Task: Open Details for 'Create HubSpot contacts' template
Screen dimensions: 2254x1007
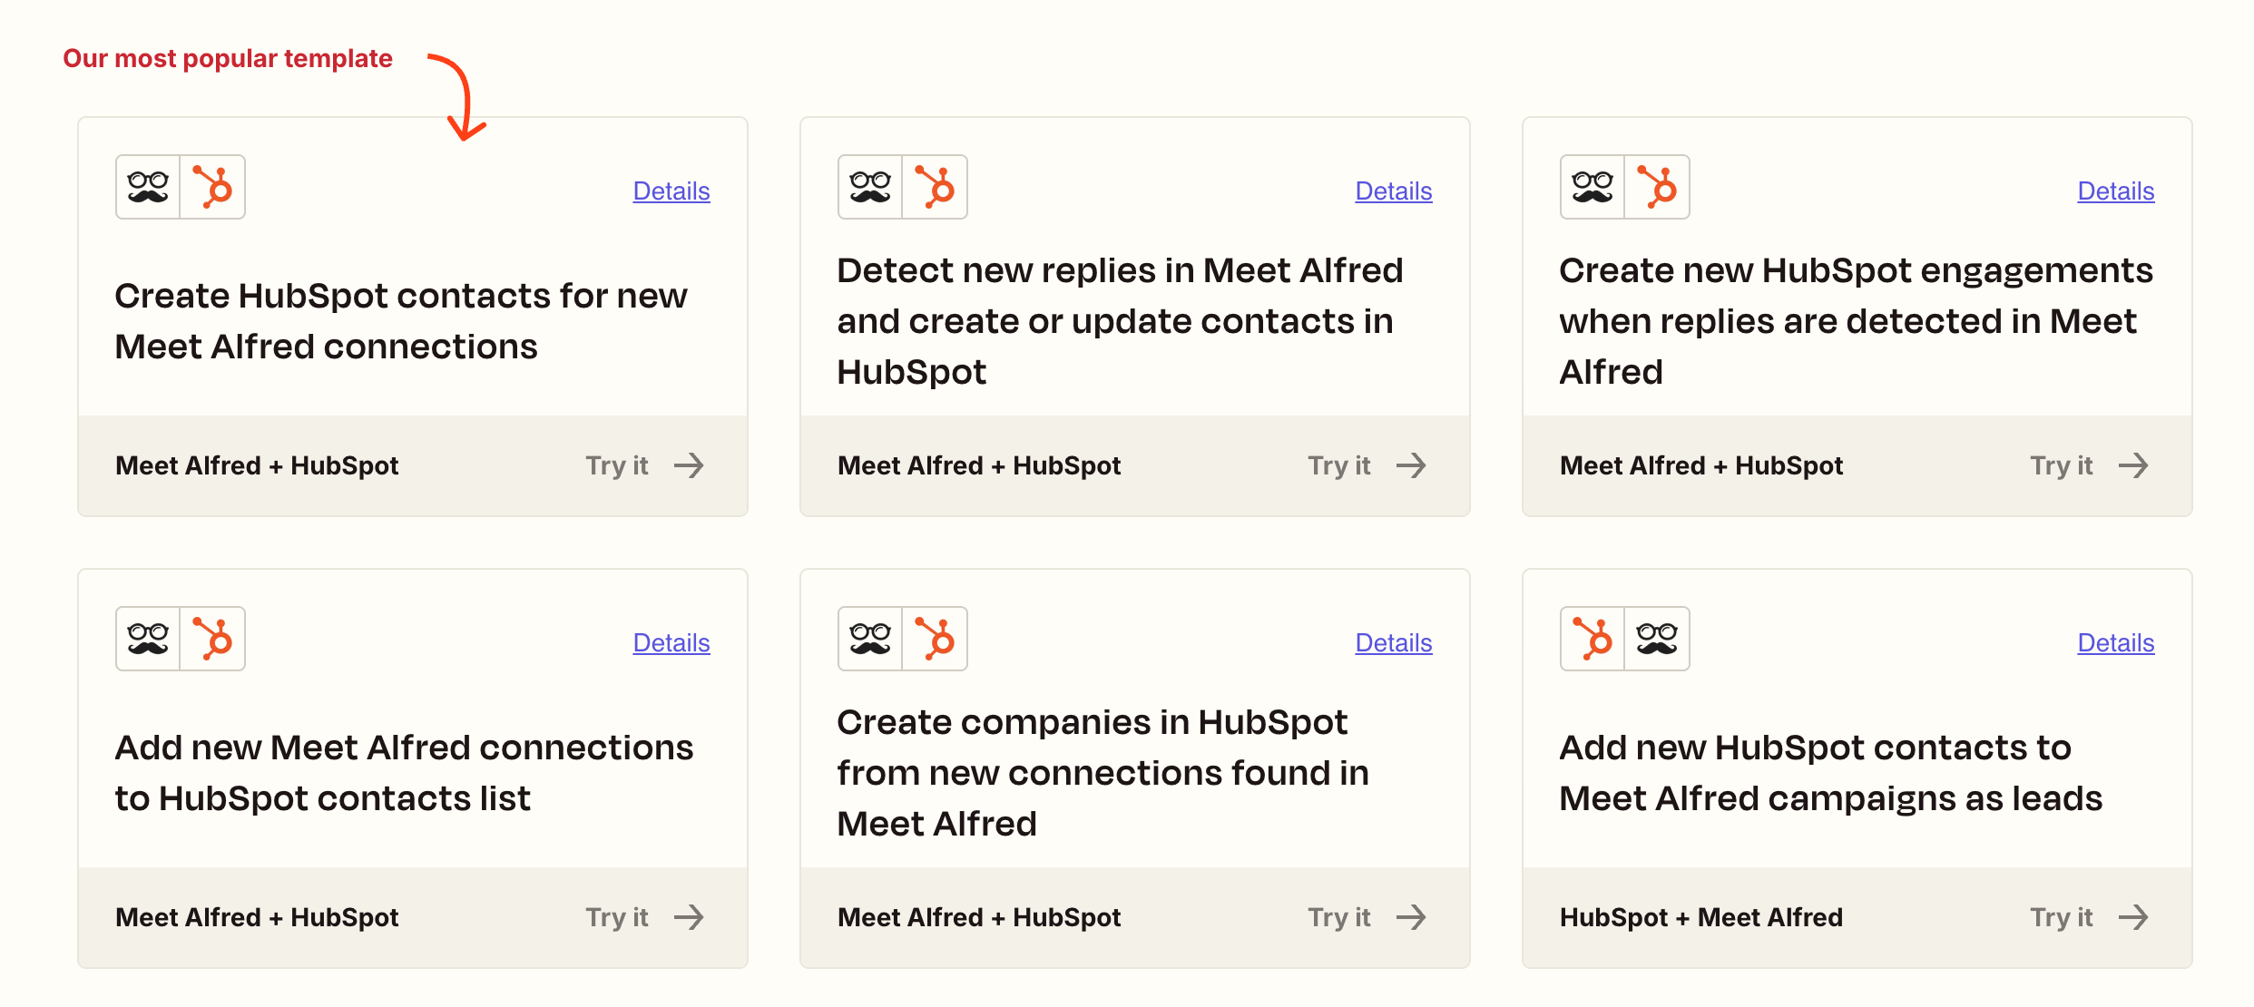Action: 671,191
